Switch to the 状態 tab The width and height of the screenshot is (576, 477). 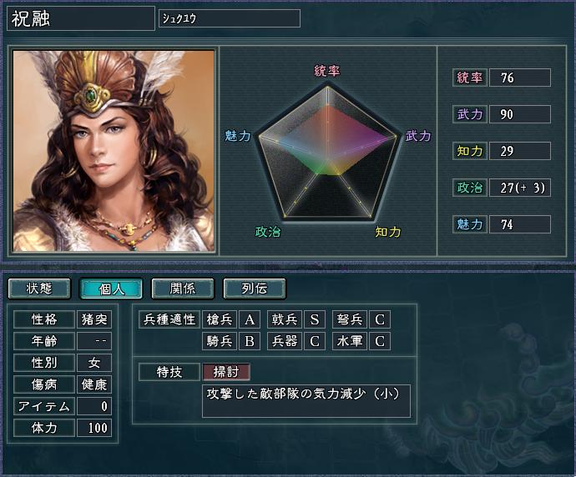(x=39, y=289)
